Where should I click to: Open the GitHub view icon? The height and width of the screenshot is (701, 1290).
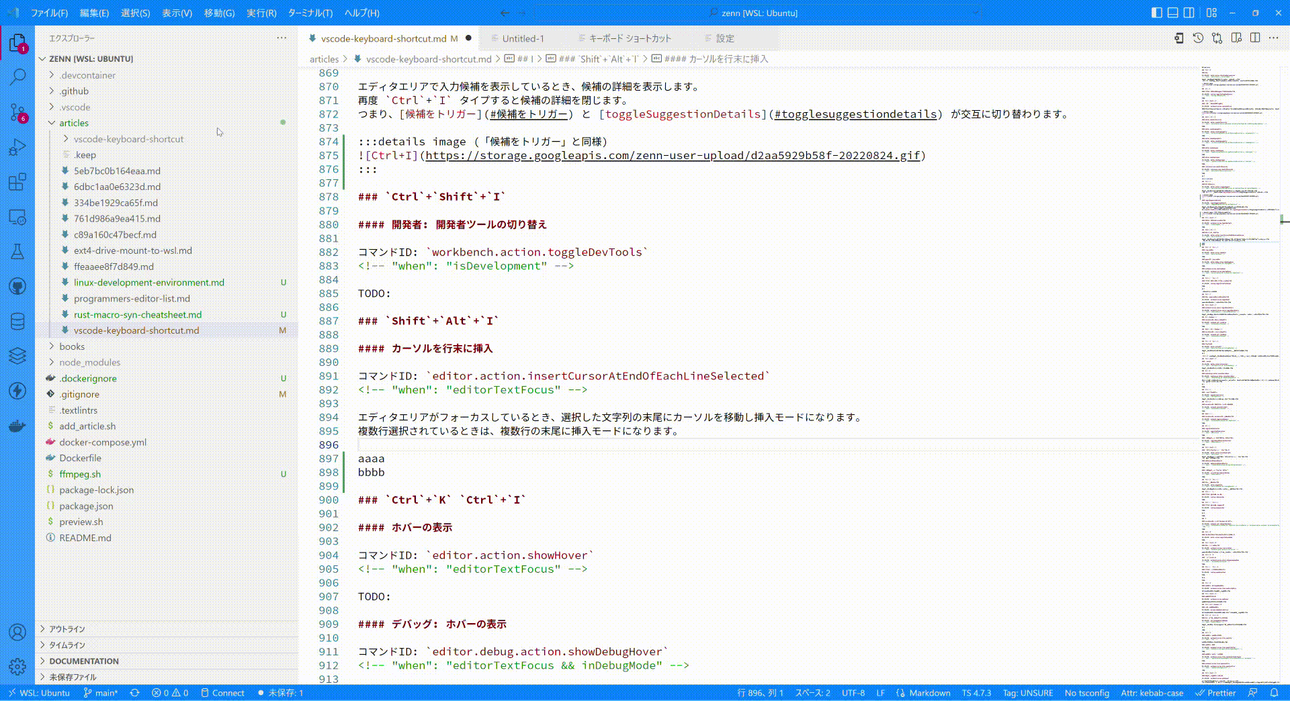pos(17,287)
